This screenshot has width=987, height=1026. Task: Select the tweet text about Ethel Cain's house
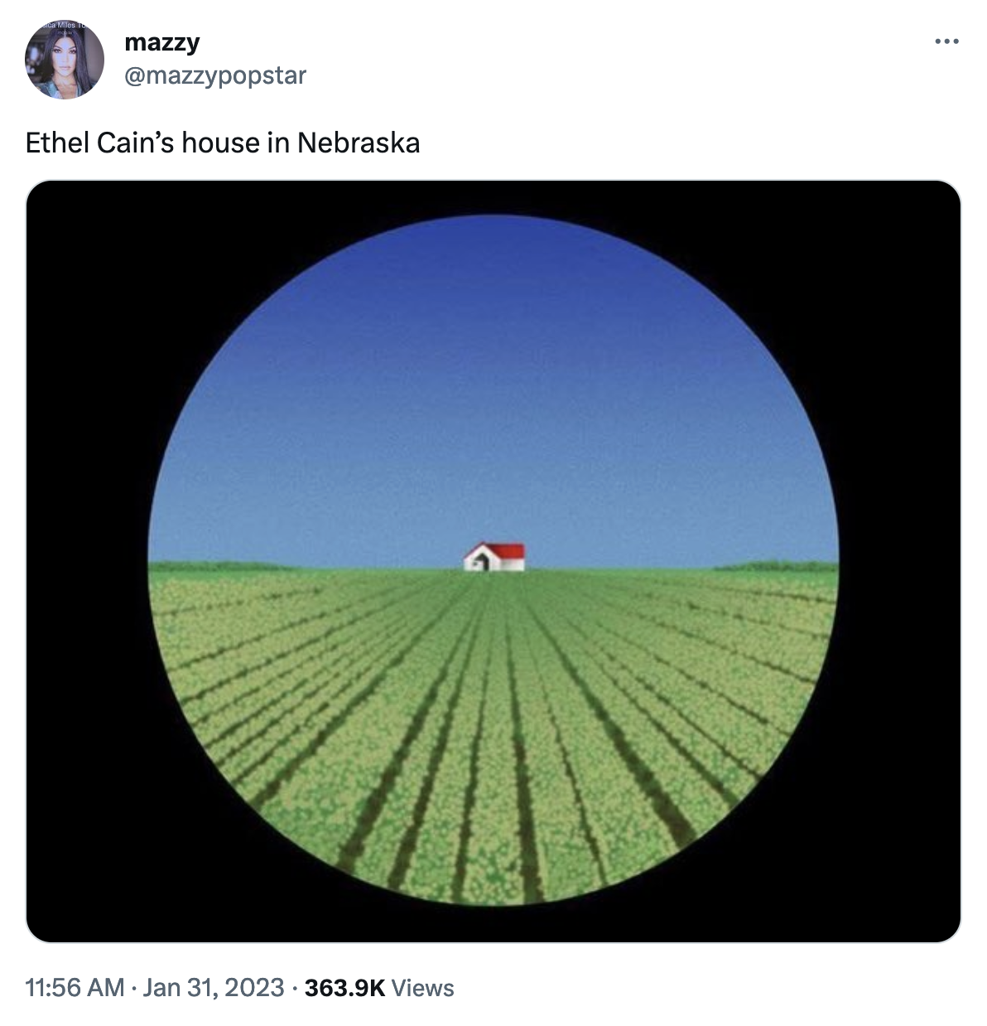223,143
